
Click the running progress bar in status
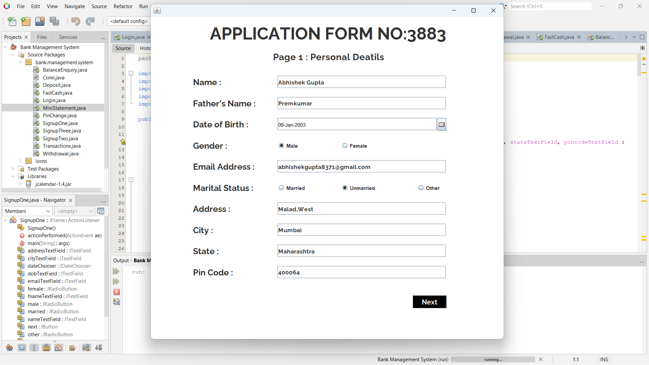492,360
